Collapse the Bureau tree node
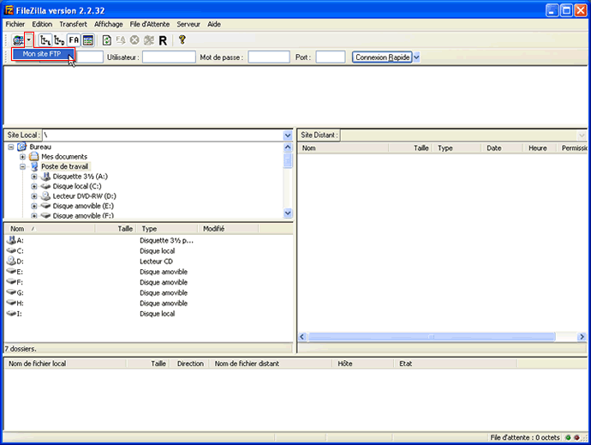The height and width of the screenshot is (445, 591). [11, 147]
